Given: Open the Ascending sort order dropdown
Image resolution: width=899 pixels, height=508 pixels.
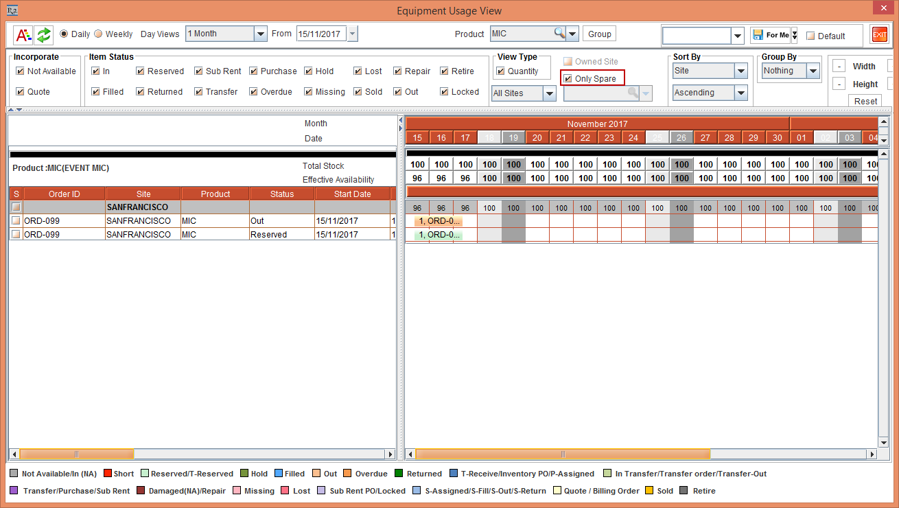Looking at the screenshot, I should pos(740,93).
